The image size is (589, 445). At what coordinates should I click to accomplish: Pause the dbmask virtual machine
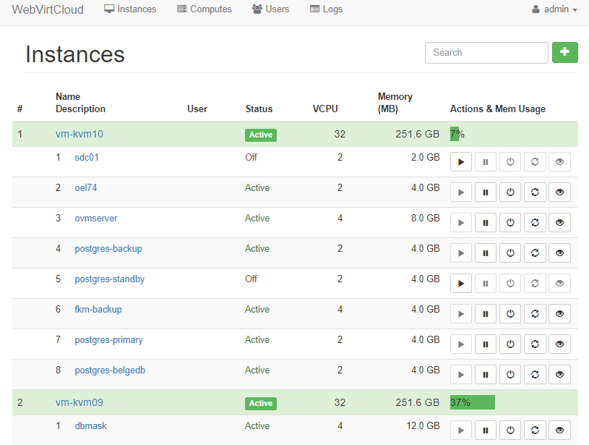pyautogui.click(x=485, y=430)
